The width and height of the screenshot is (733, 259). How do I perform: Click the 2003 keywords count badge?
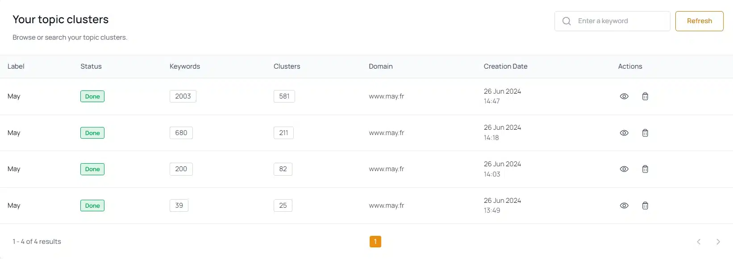point(183,96)
